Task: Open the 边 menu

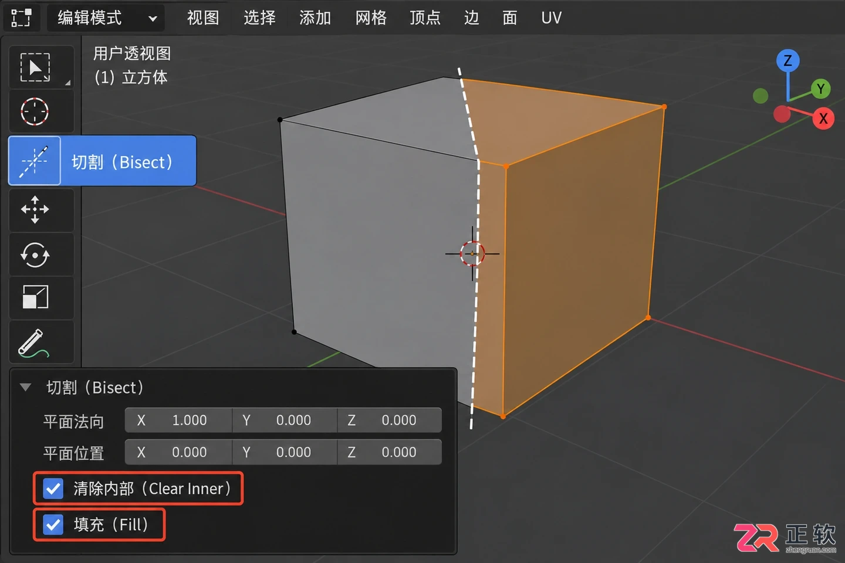Action: [x=472, y=18]
